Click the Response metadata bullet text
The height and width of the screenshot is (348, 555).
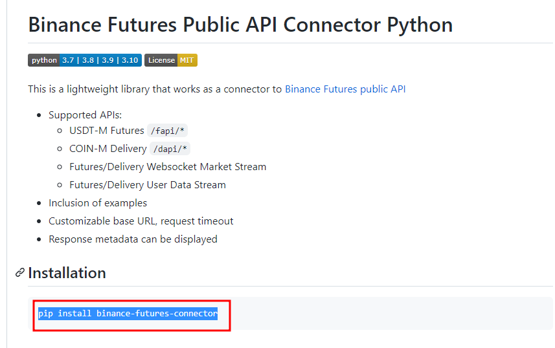coord(133,239)
